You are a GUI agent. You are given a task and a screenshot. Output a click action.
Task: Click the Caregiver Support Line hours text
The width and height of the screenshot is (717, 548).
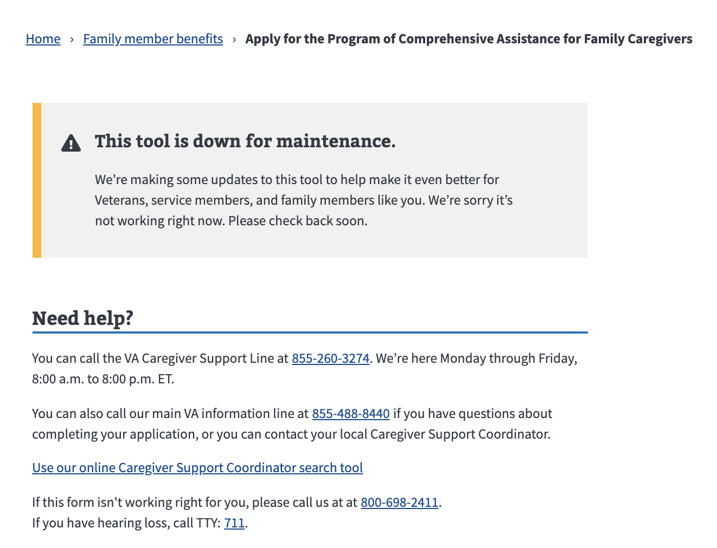(103, 379)
